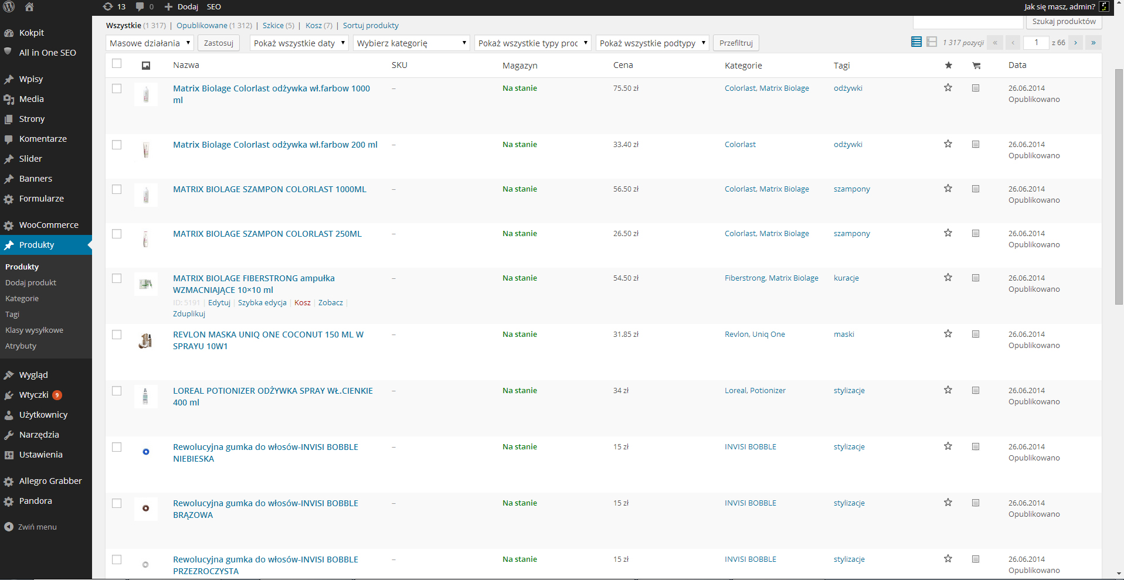Check REVLON MASKA UNIQ ONE COCONUT row

click(x=117, y=335)
